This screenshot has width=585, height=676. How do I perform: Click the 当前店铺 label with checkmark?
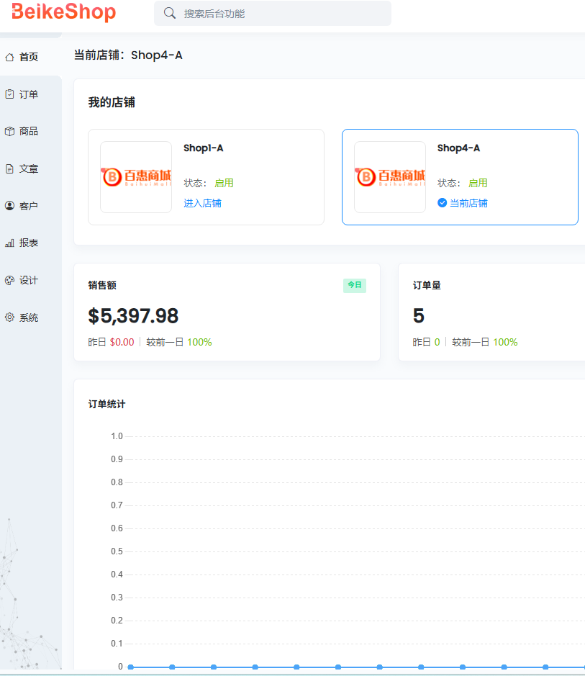point(463,203)
